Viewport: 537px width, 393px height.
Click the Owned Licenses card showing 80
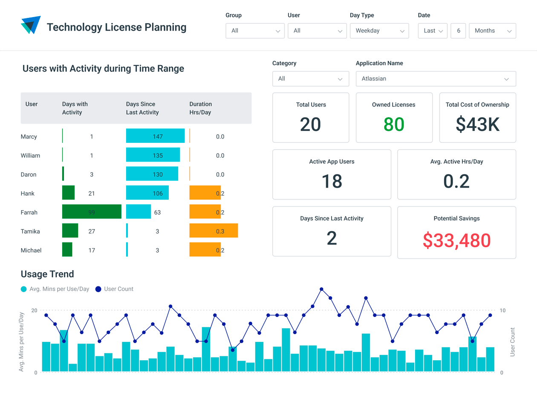tap(394, 118)
